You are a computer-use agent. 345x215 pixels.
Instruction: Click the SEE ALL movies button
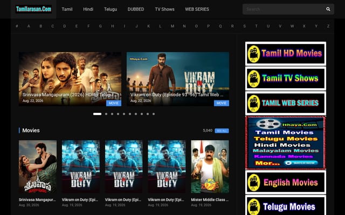pos(222,131)
